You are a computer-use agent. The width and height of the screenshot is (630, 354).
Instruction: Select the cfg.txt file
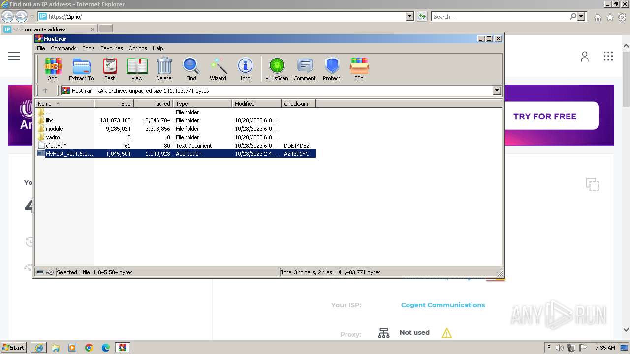(x=176, y=146)
